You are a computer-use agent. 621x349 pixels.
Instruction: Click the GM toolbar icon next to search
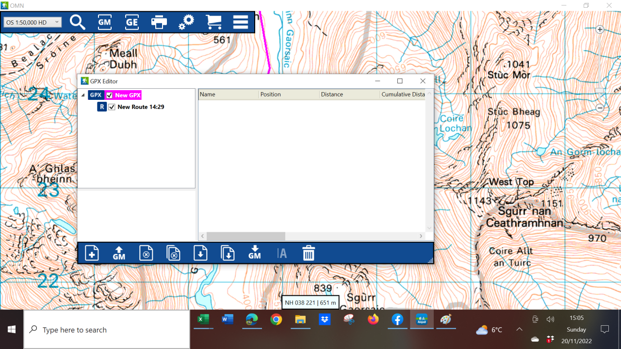104,22
